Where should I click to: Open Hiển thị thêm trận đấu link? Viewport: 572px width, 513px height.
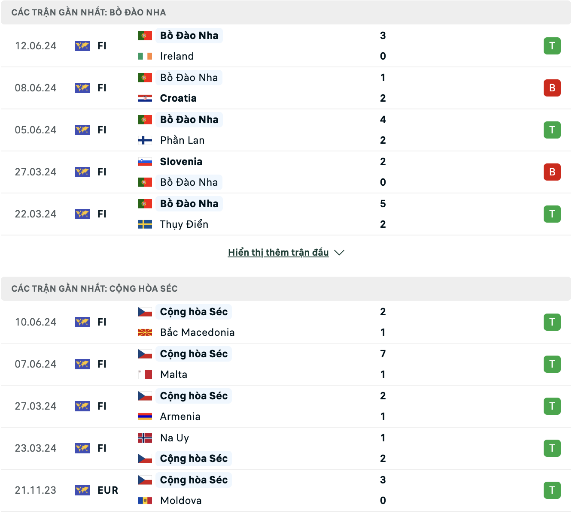click(x=278, y=253)
